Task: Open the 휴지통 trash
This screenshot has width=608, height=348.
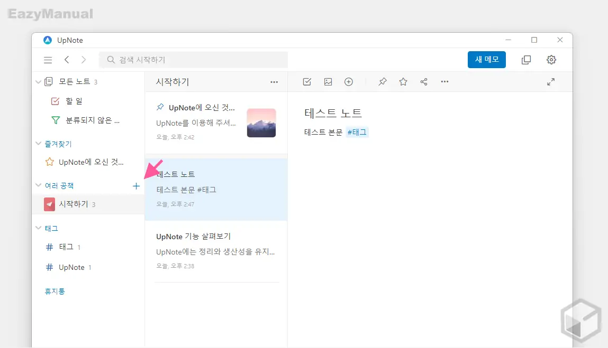Action: tap(55, 291)
